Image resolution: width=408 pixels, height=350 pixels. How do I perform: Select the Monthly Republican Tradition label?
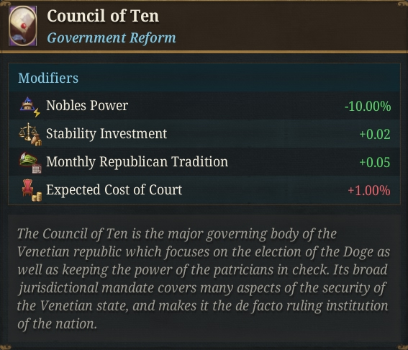[137, 162]
